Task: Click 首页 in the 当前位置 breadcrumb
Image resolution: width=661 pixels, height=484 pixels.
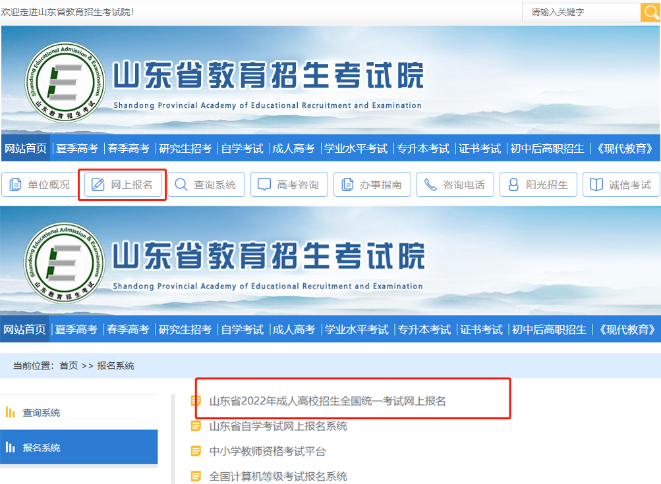Action: point(69,365)
